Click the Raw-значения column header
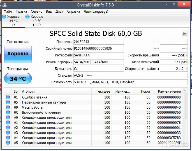 coord(167,91)
